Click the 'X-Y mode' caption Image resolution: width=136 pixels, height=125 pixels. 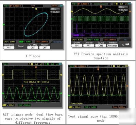coord(33,56)
